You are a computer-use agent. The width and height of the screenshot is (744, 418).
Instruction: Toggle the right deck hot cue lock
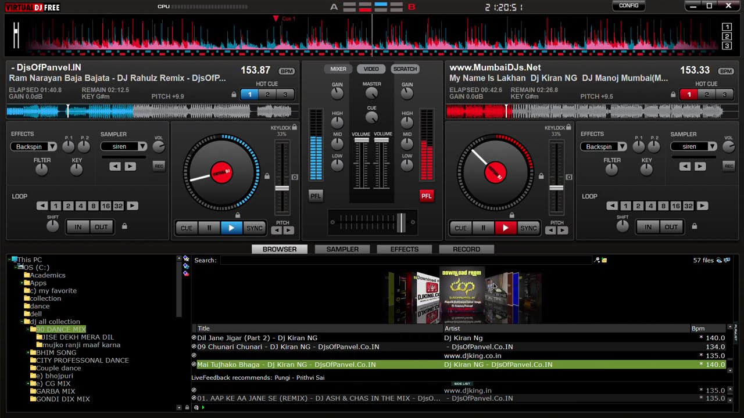674,95
